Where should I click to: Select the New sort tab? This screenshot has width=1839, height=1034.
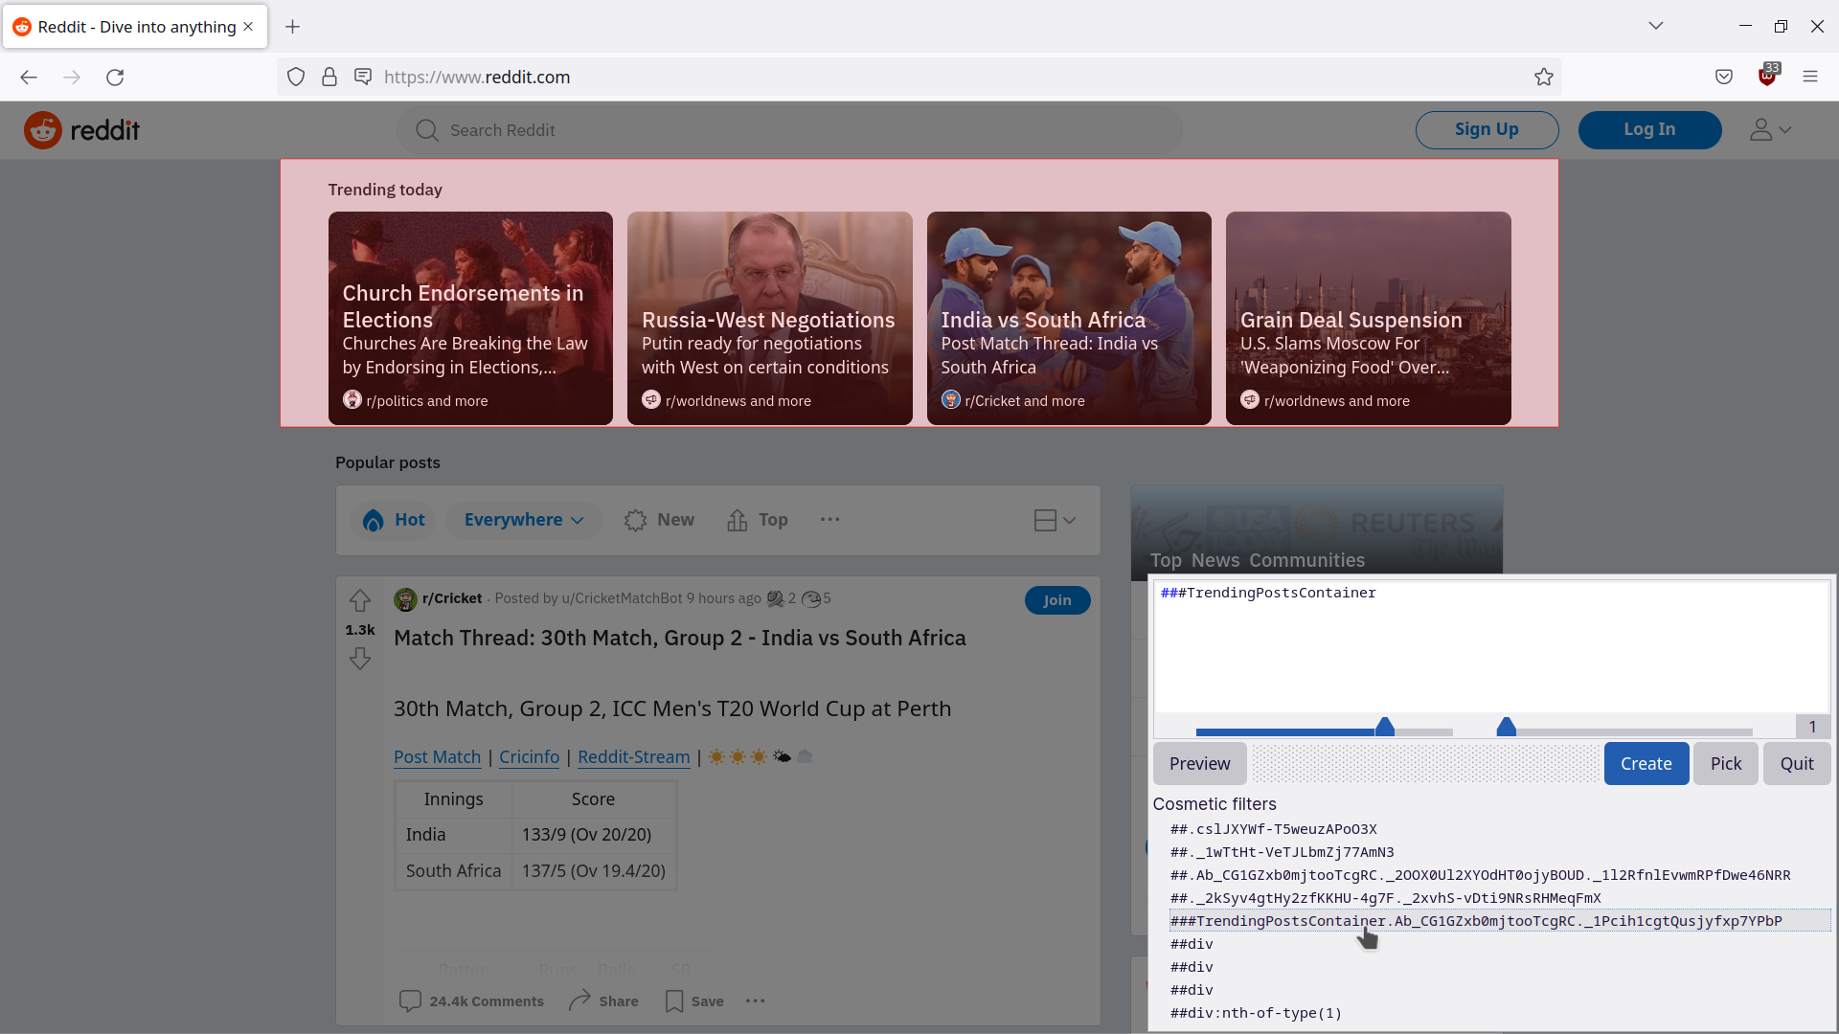[x=659, y=520]
